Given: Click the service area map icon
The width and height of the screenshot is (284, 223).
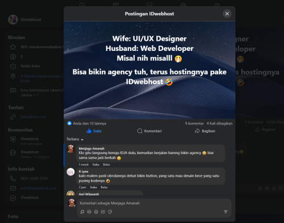Looking at the screenshot, I should [x=13, y=91].
